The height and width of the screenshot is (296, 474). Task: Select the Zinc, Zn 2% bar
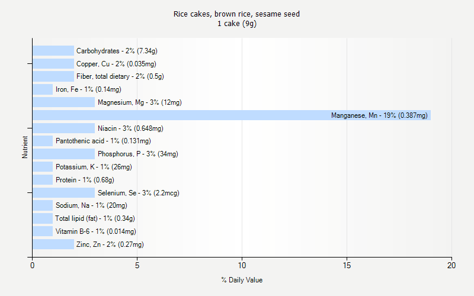coord(53,244)
